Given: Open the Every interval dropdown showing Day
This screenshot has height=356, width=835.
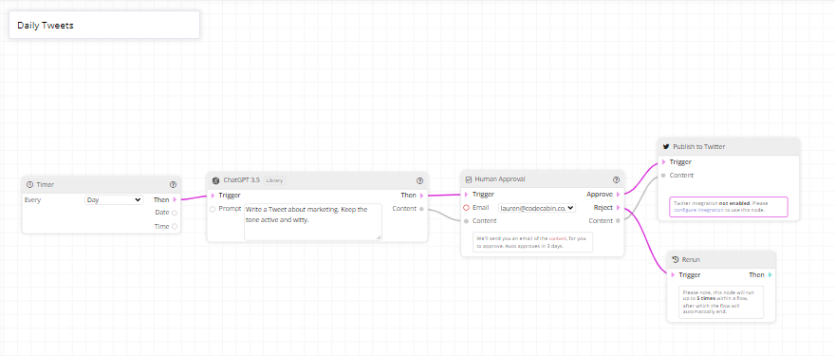Looking at the screenshot, I should coord(114,200).
